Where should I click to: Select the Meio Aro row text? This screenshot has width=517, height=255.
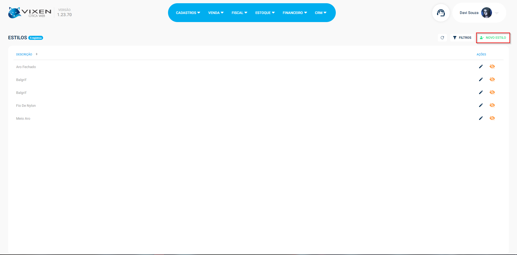[x=23, y=119]
